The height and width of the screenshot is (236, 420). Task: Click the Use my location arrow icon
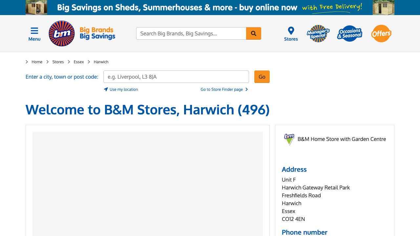coord(106,89)
